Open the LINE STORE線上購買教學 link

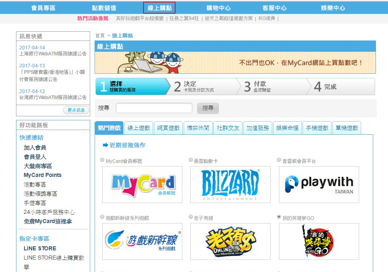[54, 262]
